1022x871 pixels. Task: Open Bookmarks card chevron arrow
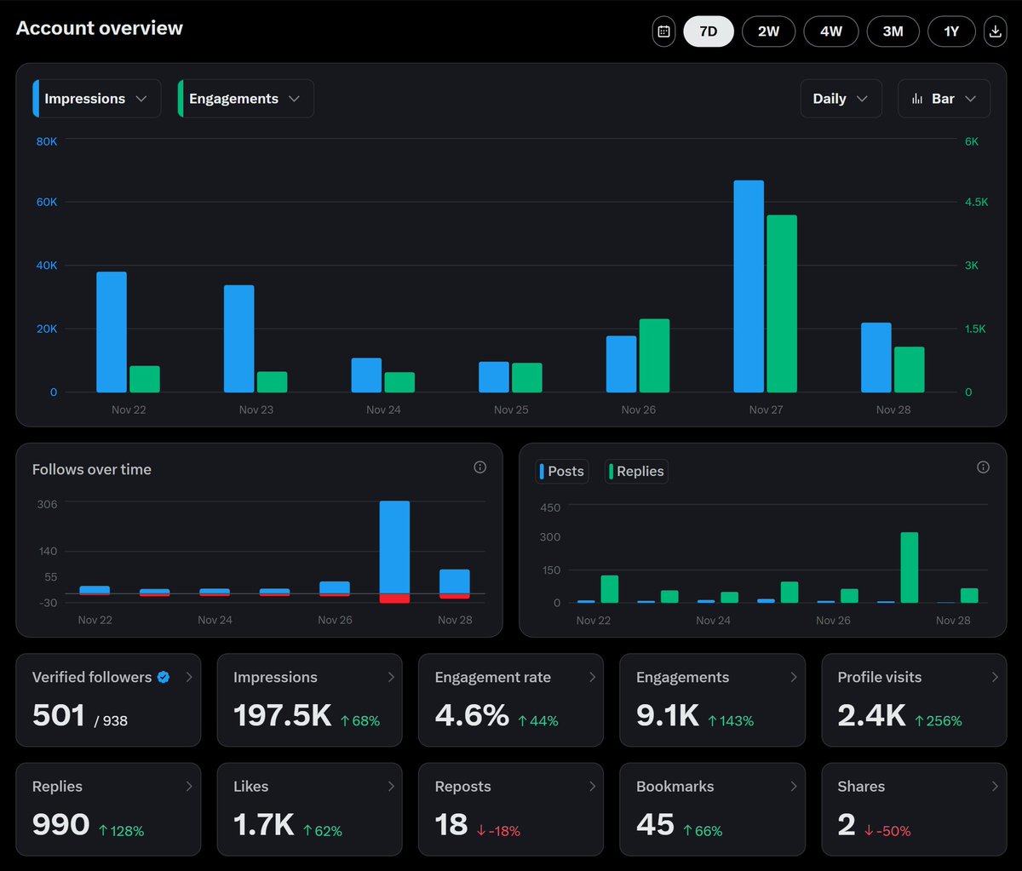click(x=794, y=786)
